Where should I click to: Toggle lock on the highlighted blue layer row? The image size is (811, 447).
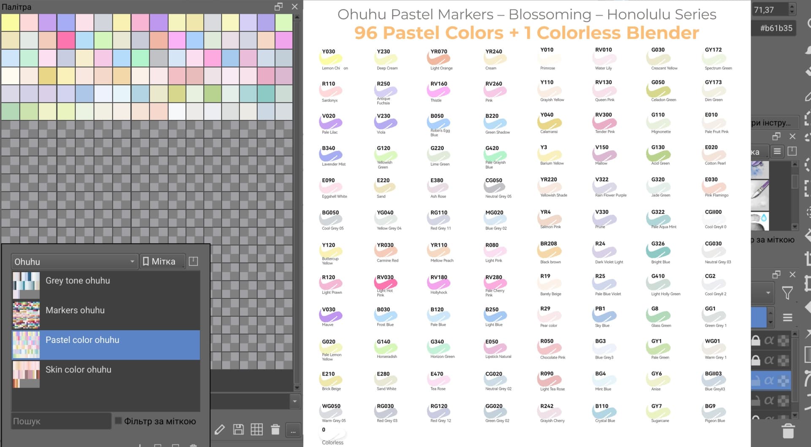tap(756, 380)
